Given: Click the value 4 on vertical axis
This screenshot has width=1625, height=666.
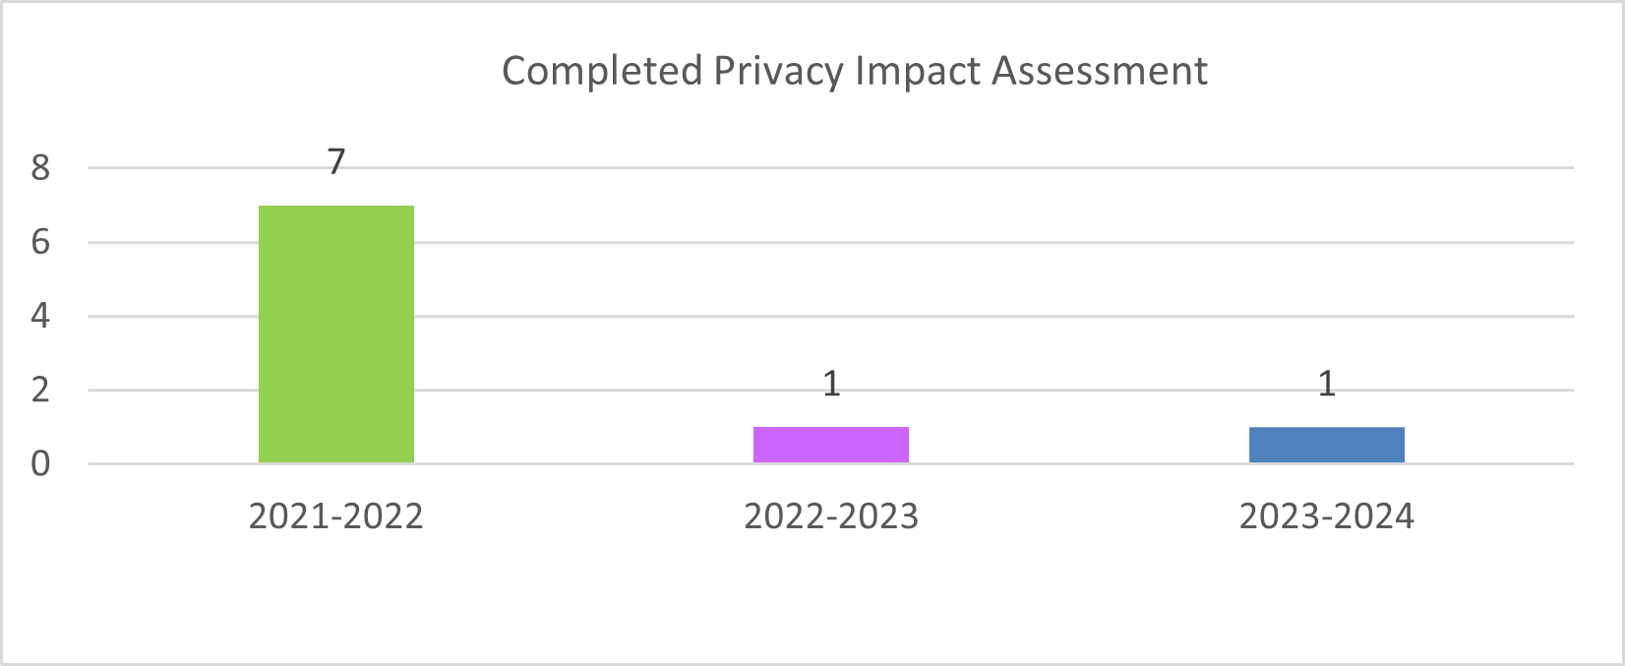Looking at the screenshot, I should 40,317.
